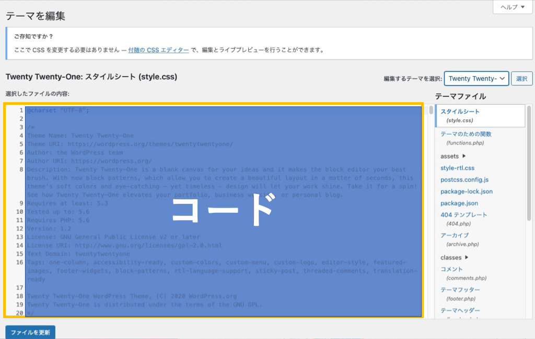Viewport: 535px width, 339px height.
Task: Click the 'Theme Name: Twenty Twenty-One' code line
Action: click(80, 136)
